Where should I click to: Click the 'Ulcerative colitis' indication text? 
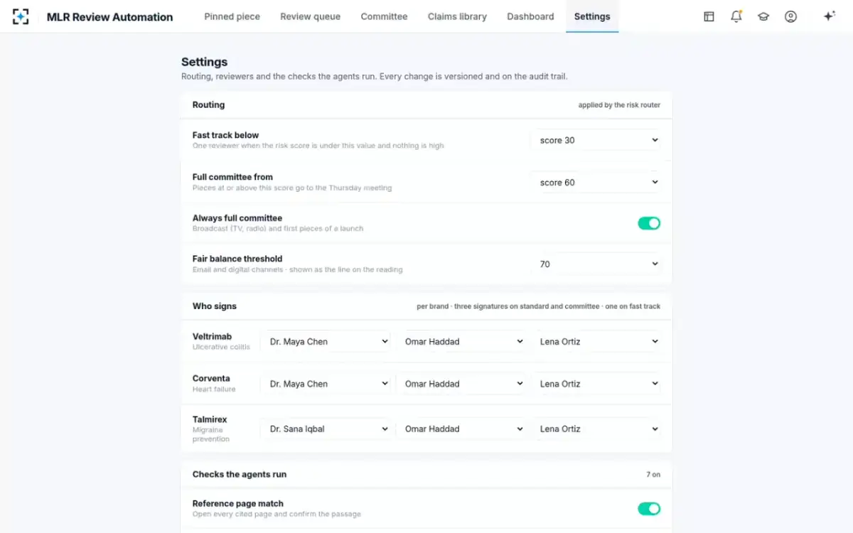221,348
